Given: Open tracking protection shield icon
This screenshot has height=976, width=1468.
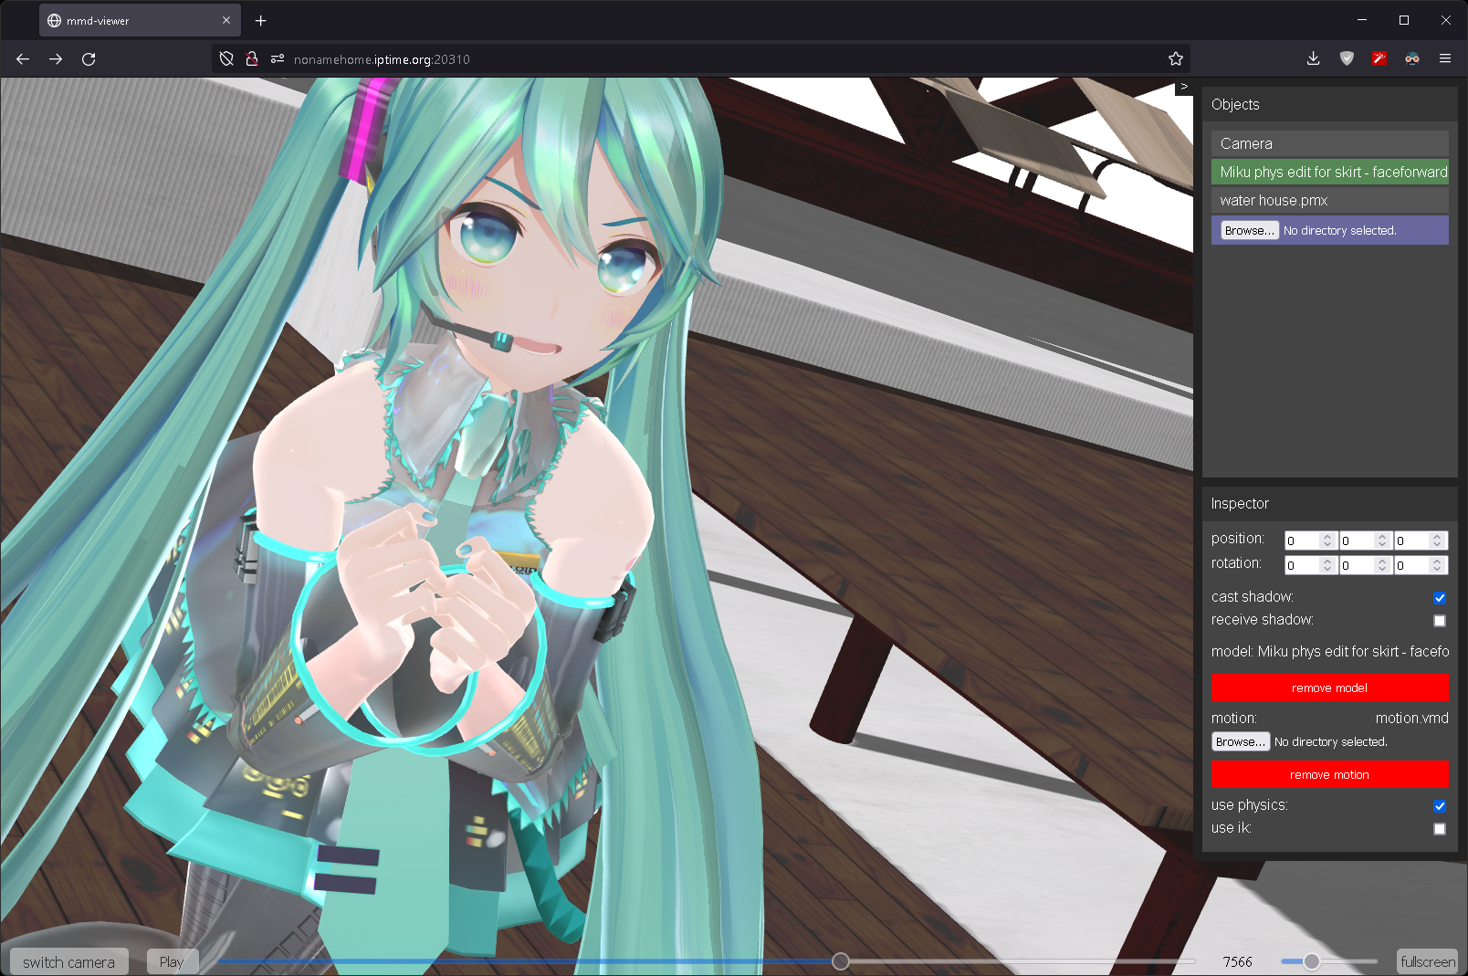Looking at the screenshot, I should click(226, 59).
